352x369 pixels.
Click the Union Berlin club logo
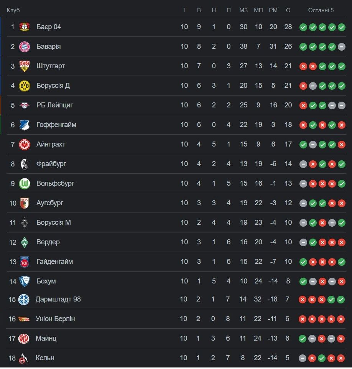[x=24, y=319]
